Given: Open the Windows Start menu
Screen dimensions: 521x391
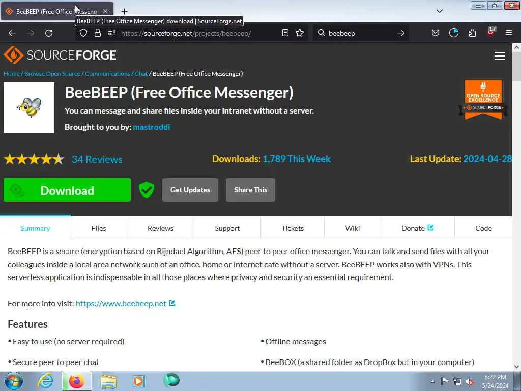Looking at the screenshot, I should tap(14, 381).
